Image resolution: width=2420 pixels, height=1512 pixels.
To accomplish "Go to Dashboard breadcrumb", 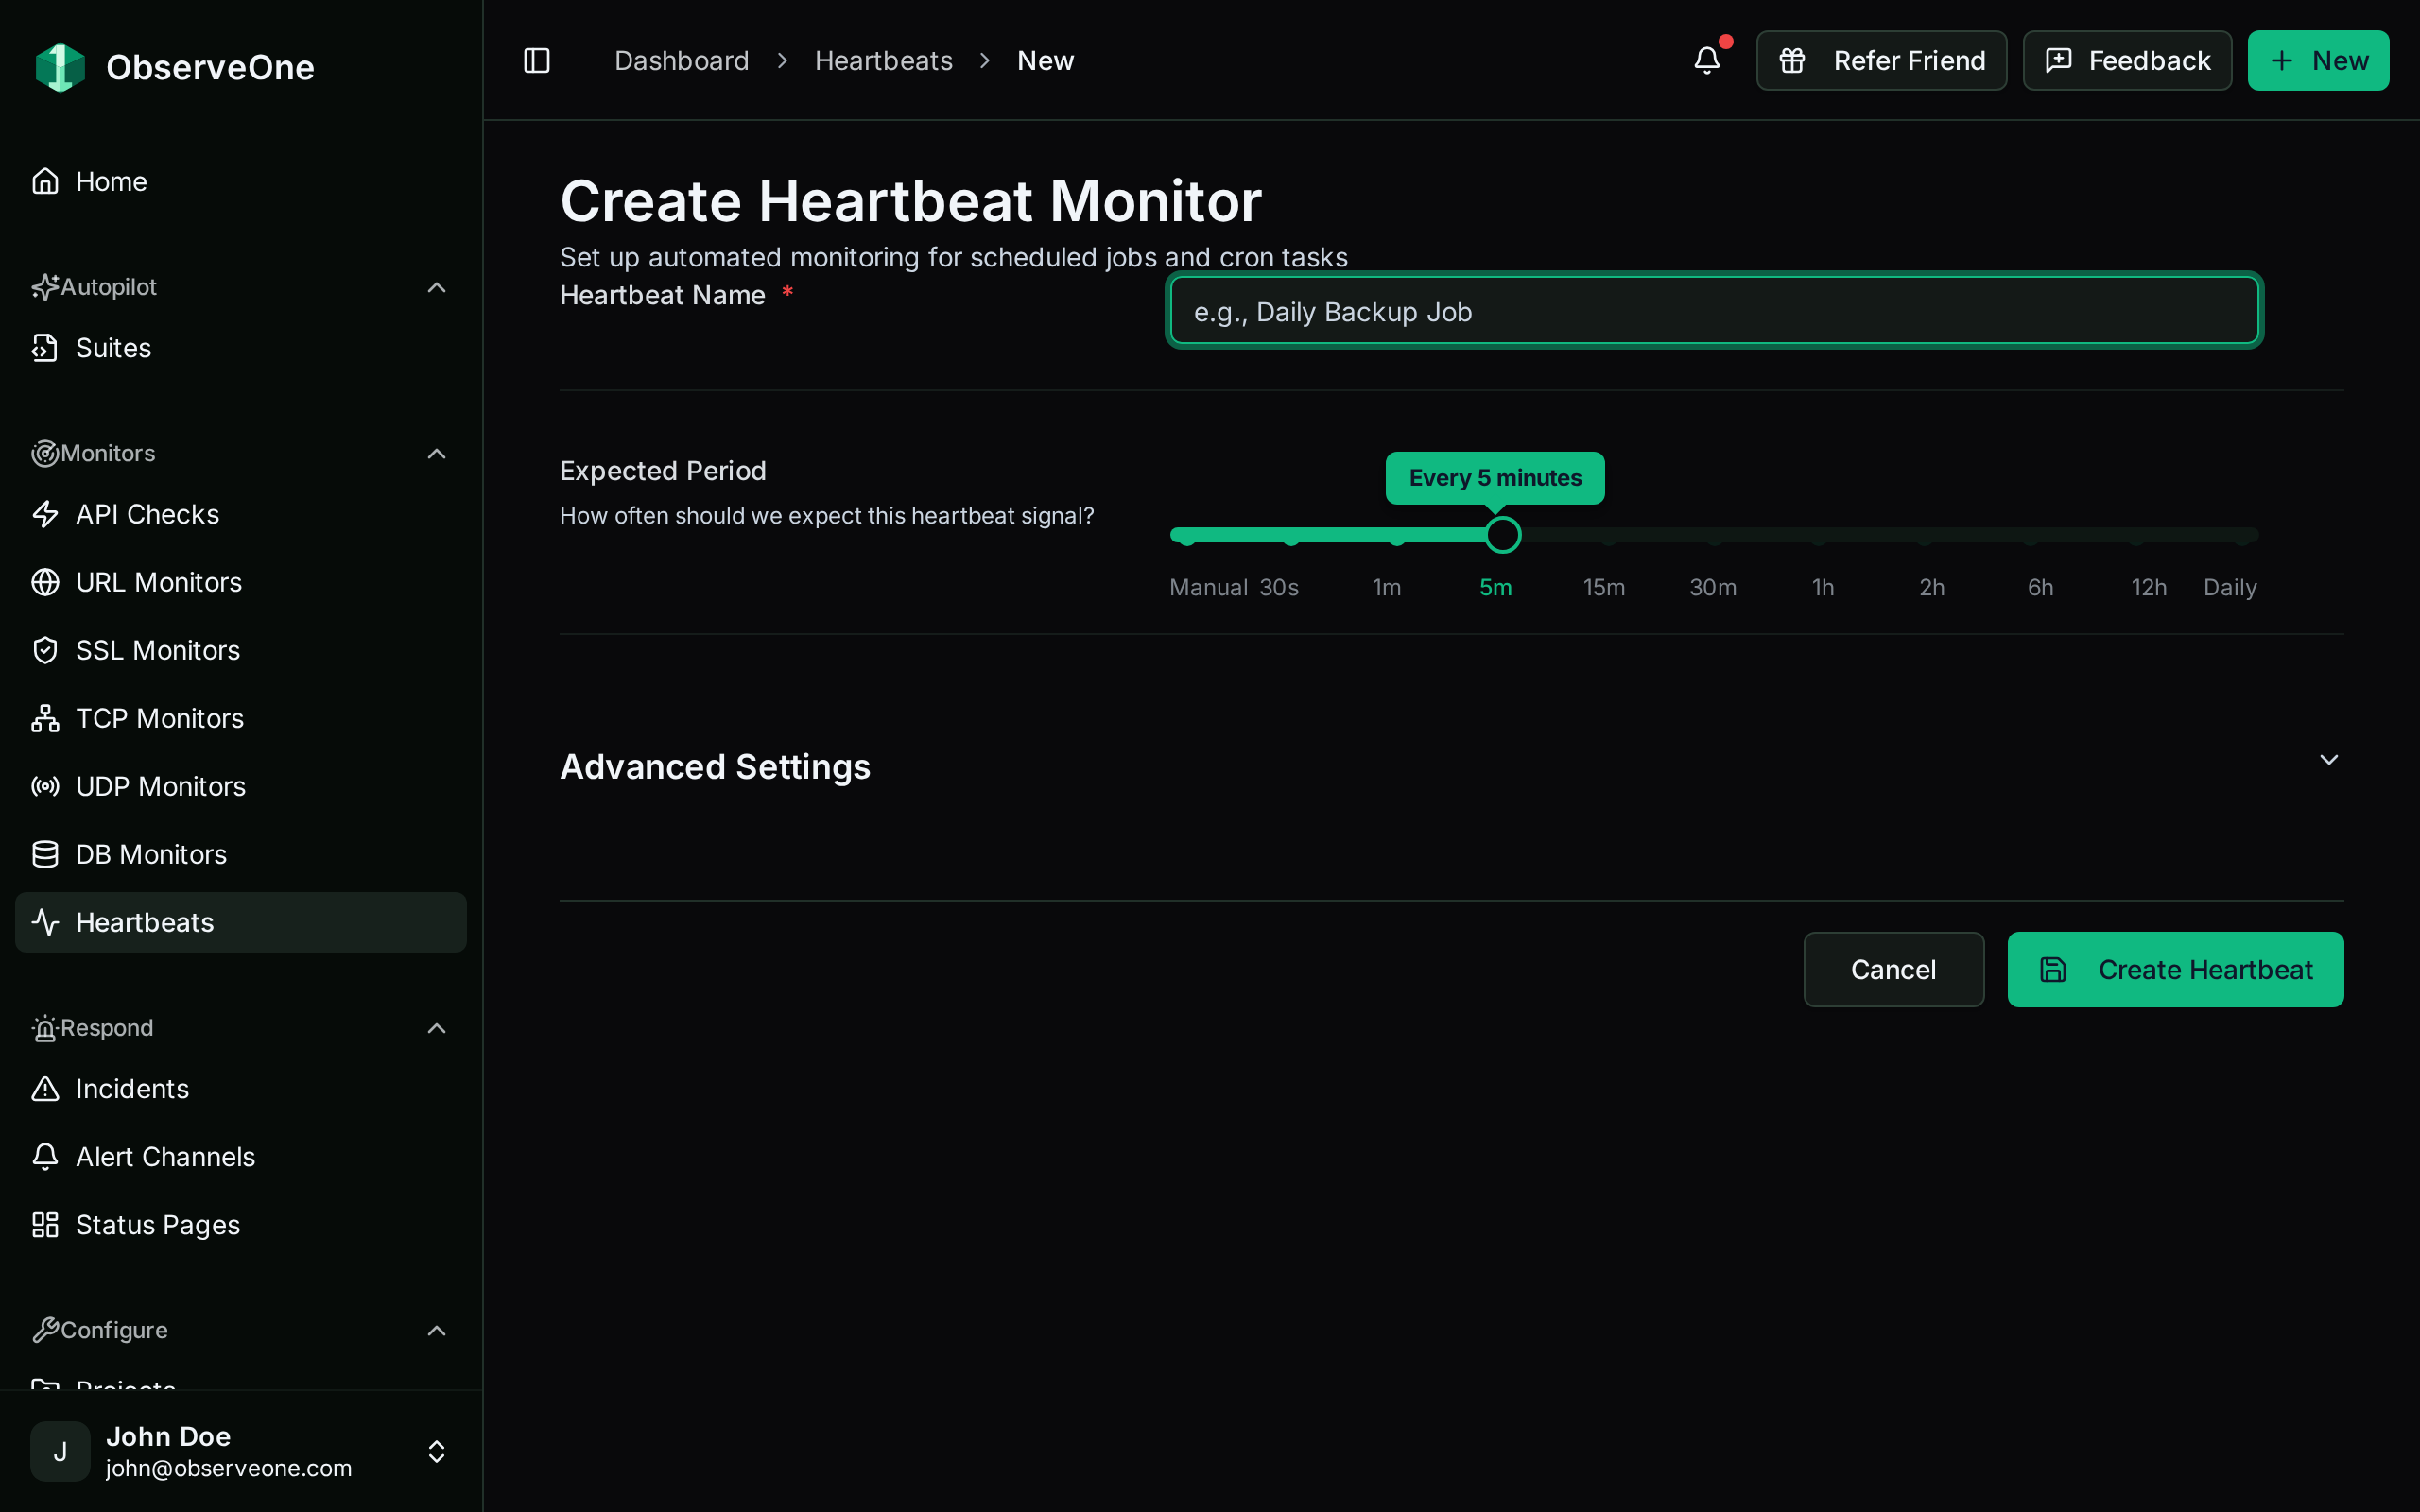I will [x=681, y=61].
